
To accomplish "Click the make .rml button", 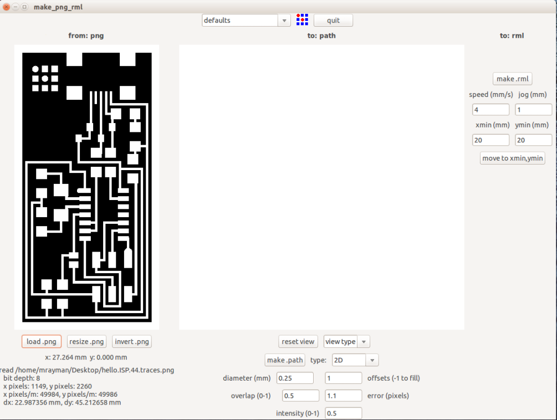I will [512, 79].
